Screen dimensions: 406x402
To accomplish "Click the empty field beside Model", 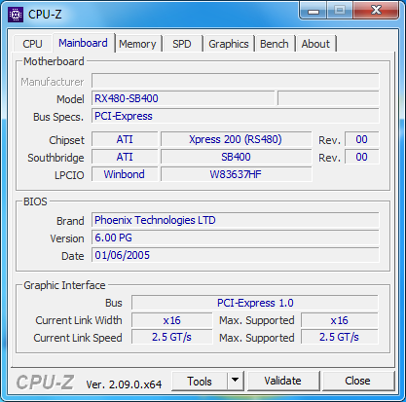I will tap(328, 98).
